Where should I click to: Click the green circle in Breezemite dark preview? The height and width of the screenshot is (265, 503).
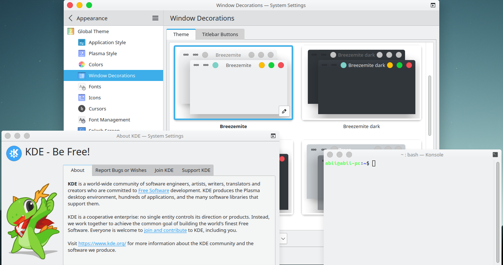[x=400, y=65]
